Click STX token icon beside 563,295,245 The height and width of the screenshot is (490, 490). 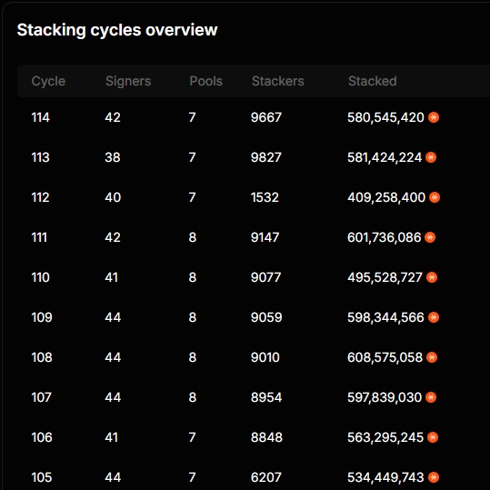coord(433,437)
